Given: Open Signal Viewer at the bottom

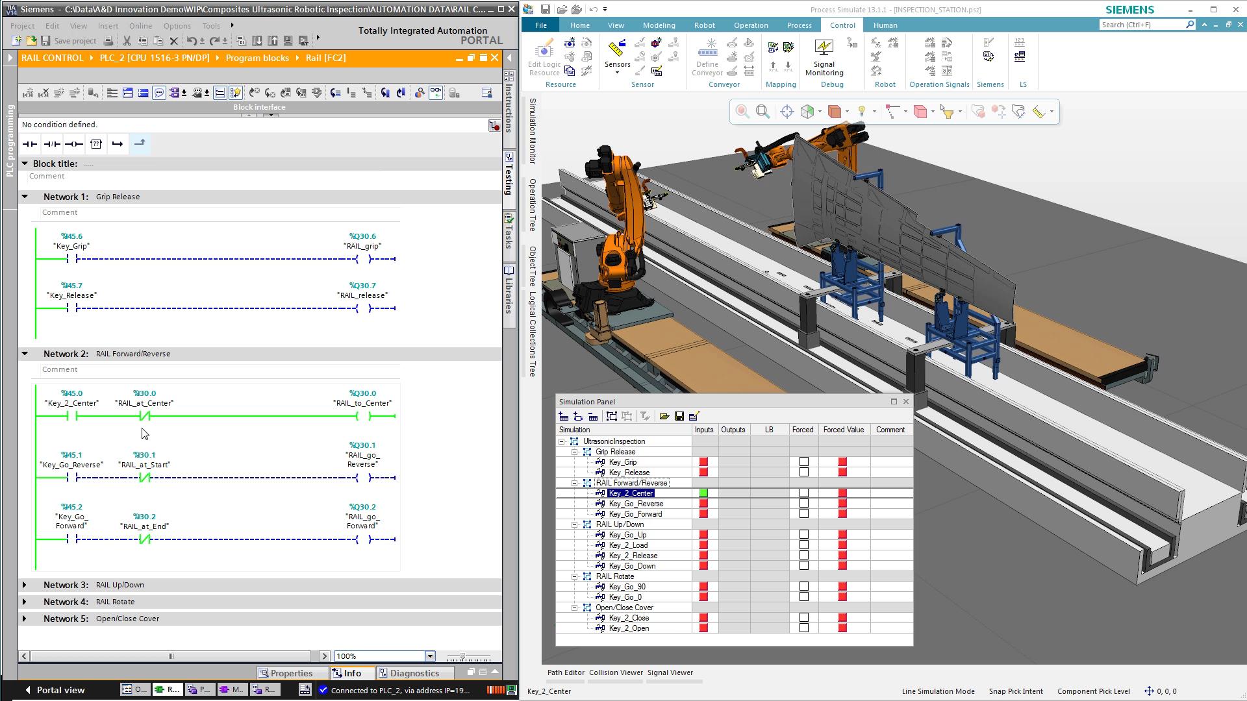Looking at the screenshot, I should coord(670,672).
